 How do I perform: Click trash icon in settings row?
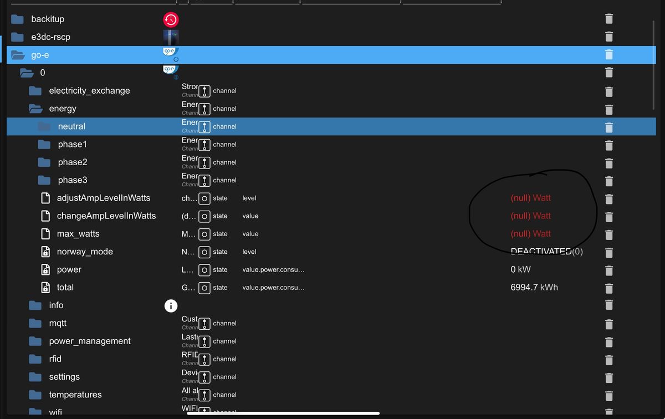click(x=608, y=377)
